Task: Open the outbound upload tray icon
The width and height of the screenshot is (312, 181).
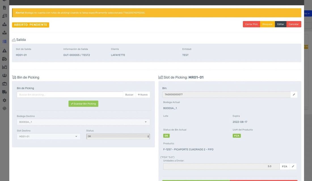Action: (x=4, y=33)
